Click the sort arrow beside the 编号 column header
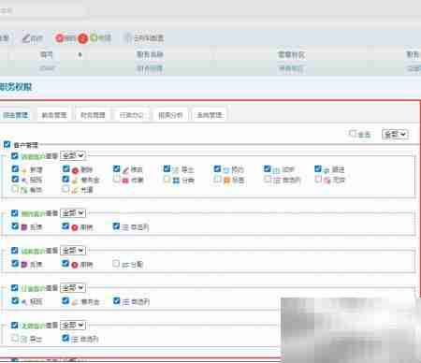 point(80,55)
